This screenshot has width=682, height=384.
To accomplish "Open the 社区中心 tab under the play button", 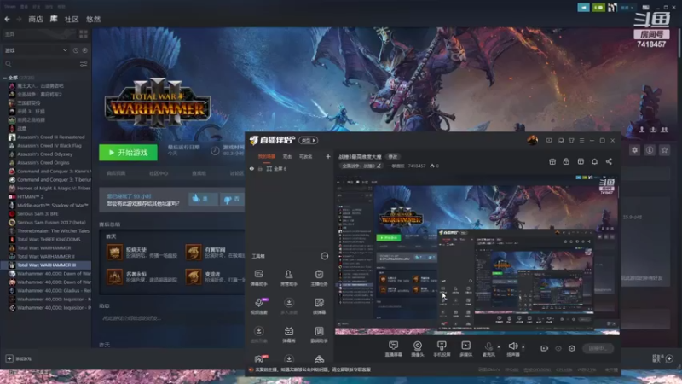I will click(159, 173).
